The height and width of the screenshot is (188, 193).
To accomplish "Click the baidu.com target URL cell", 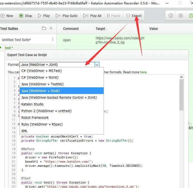I will (120, 40).
